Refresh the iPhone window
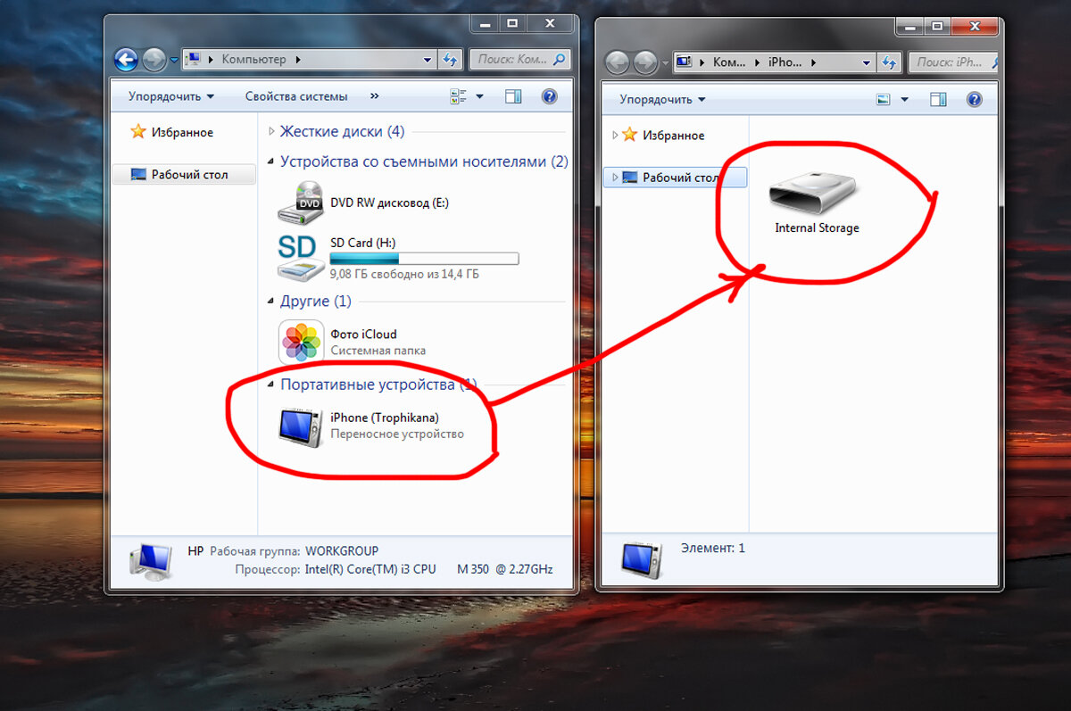 coord(889,62)
